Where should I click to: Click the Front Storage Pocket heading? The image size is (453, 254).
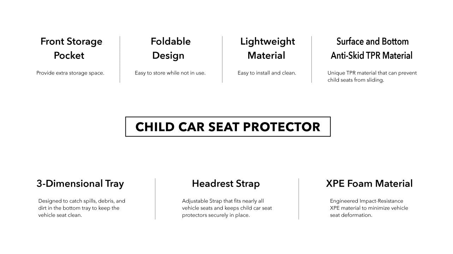pos(71,48)
